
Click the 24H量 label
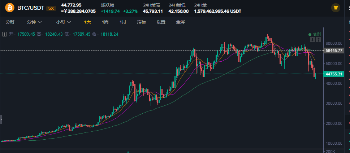coord(200,5)
